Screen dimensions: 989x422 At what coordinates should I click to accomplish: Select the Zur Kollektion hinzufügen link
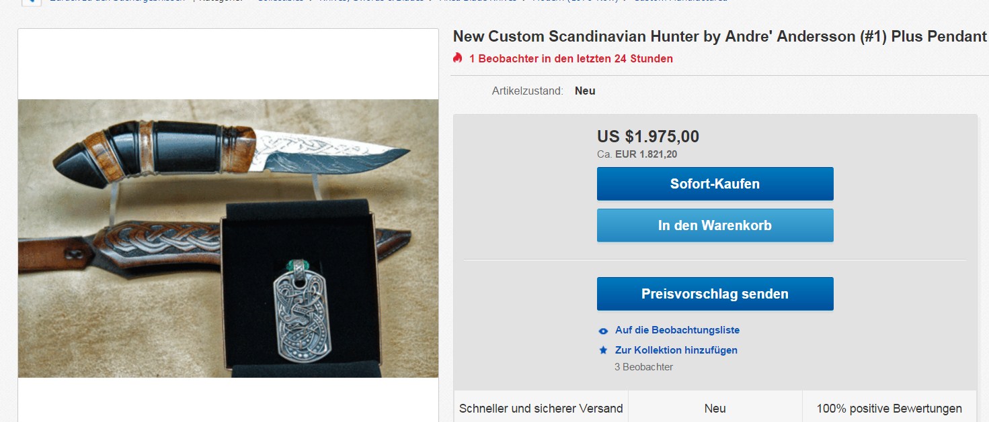pyautogui.click(x=676, y=350)
